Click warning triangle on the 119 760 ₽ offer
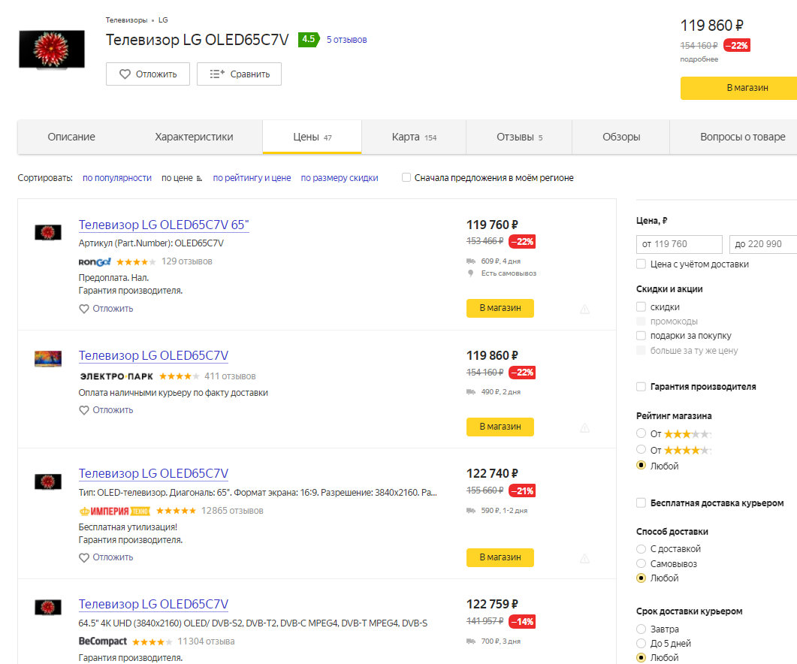The width and height of the screenshot is (797, 664). [584, 309]
